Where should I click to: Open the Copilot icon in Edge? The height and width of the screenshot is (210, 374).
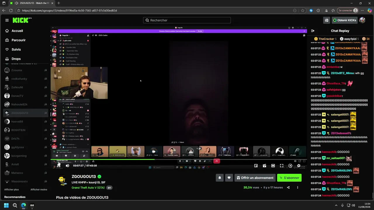click(370, 10)
